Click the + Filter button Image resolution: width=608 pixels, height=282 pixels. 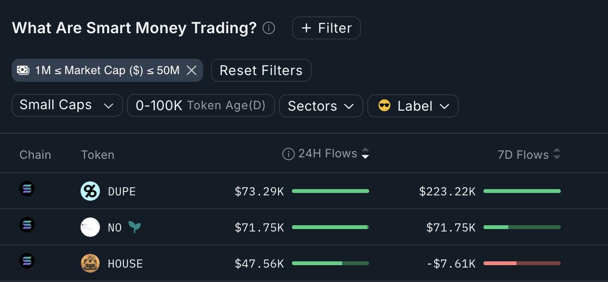[x=326, y=28]
